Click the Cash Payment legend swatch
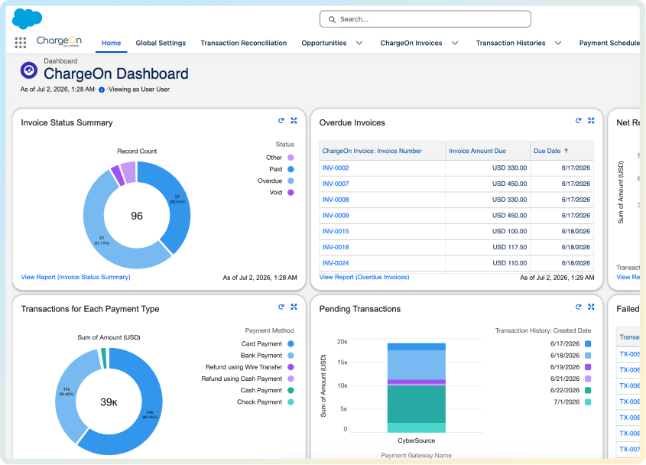 (x=291, y=390)
